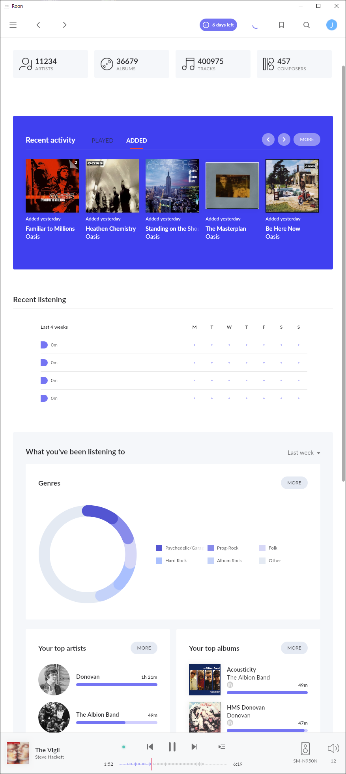
Task: Click the Album Rock legend swatch
Action: (x=211, y=561)
